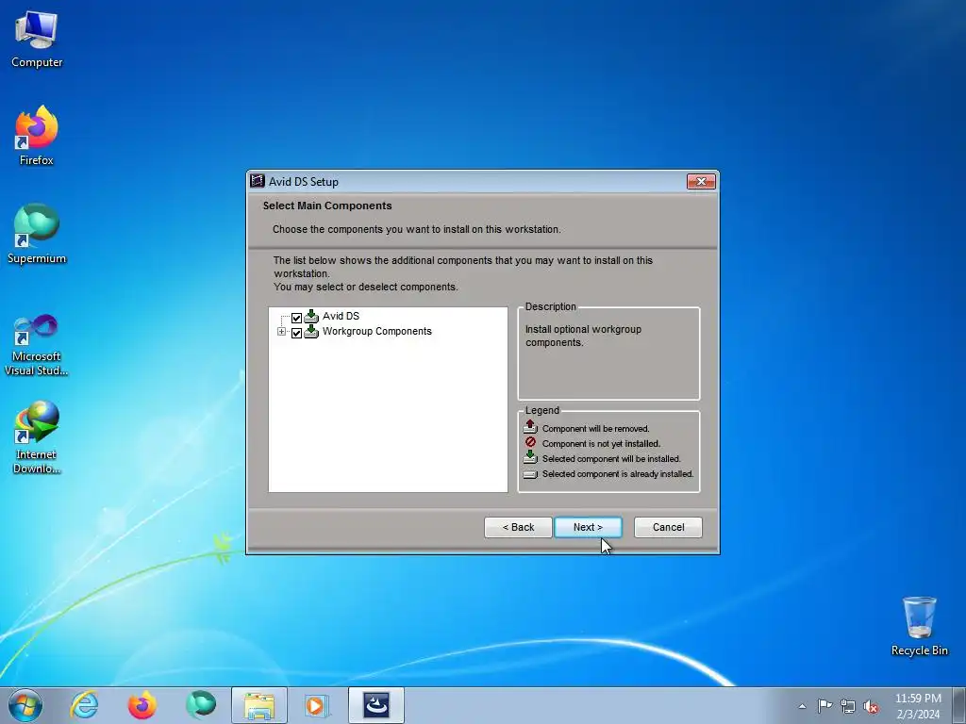Select the Workgroup Components row label
The height and width of the screenshot is (724, 966).
[377, 331]
